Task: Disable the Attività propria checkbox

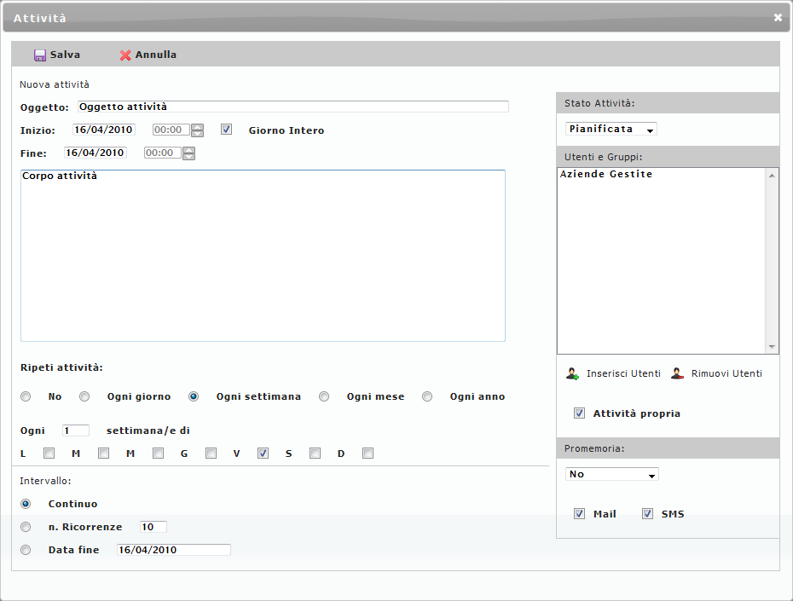Action: point(580,413)
